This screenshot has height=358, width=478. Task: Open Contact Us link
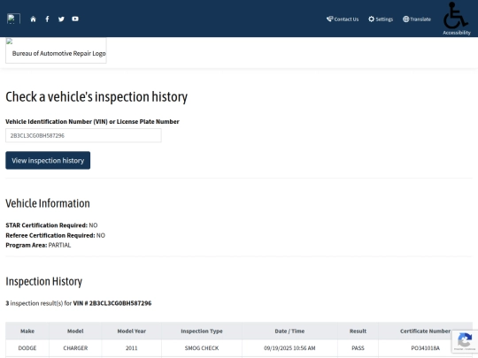(343, 19)
